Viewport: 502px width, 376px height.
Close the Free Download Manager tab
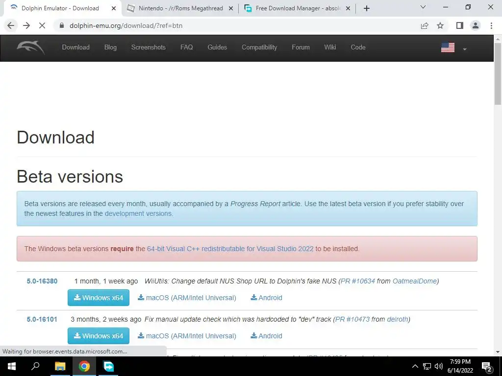pos(348,9)
